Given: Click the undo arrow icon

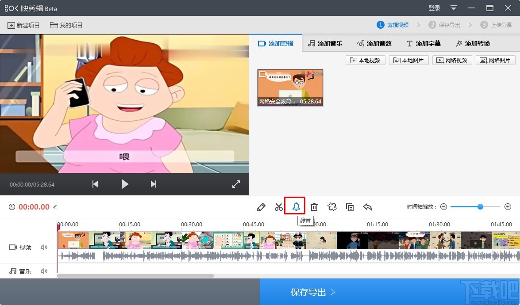Looking at the screenshot, I should 367,207.
